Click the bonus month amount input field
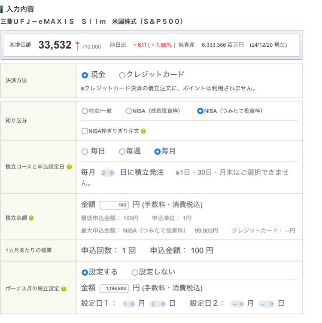Viewport: 322px width, 323px height. tap(115, 288)
